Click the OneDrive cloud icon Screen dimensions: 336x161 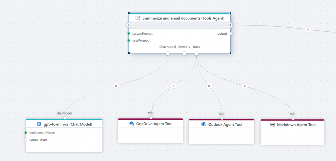(x=132, y=124)
